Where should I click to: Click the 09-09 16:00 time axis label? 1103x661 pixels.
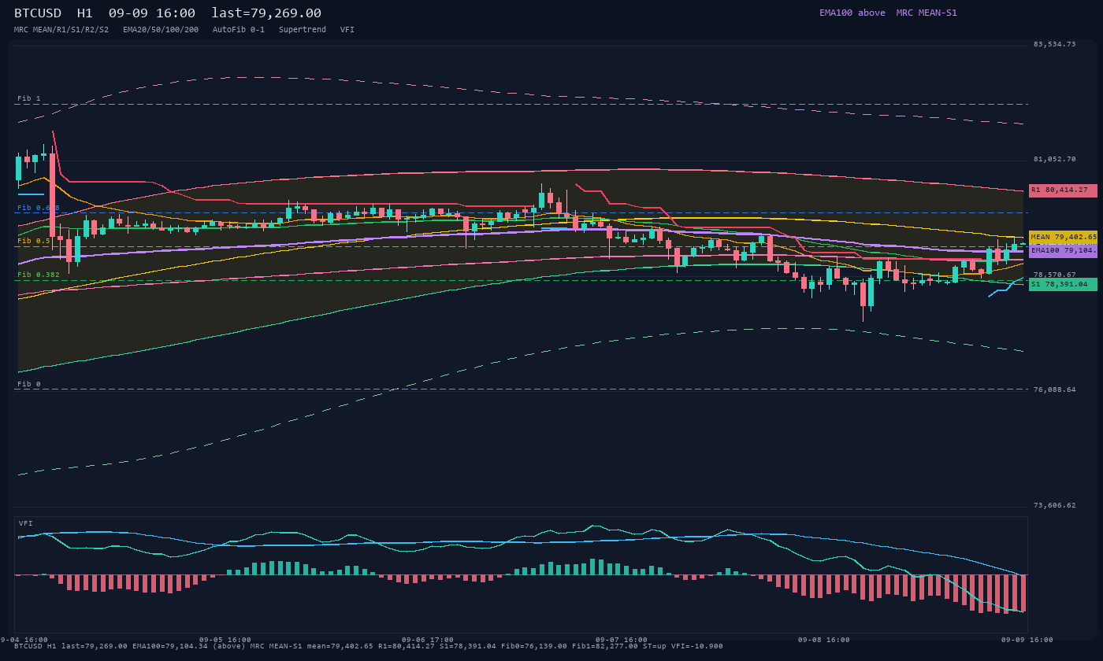(x=1027, y=640)
